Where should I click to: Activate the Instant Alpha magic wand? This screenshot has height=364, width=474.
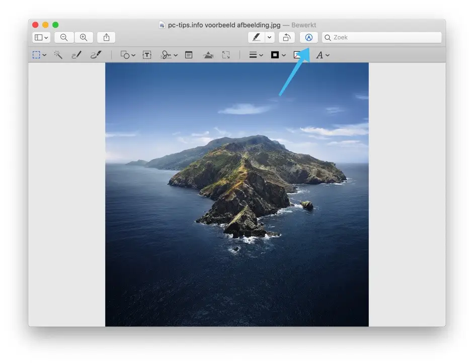click(58, 55)
